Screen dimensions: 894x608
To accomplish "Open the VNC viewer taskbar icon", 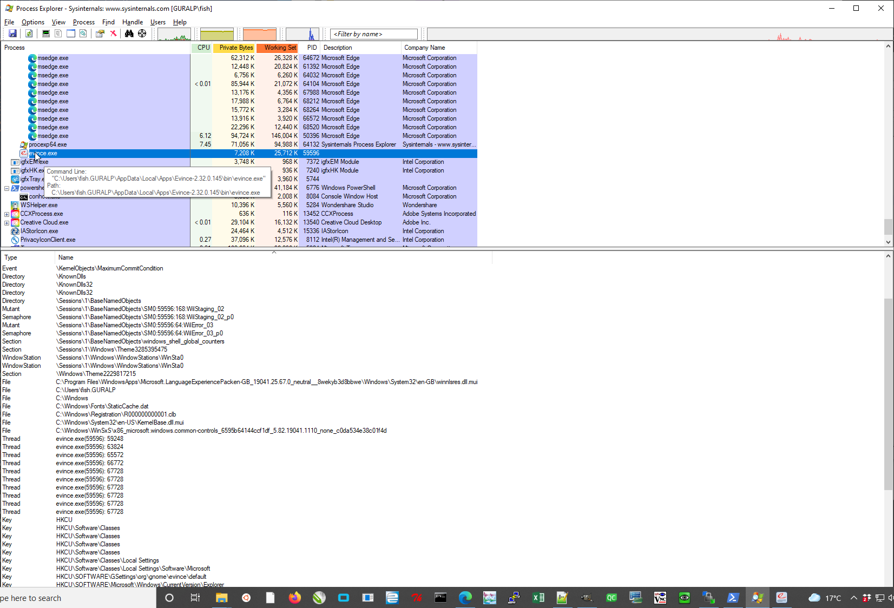I will (x=660, y=598).
